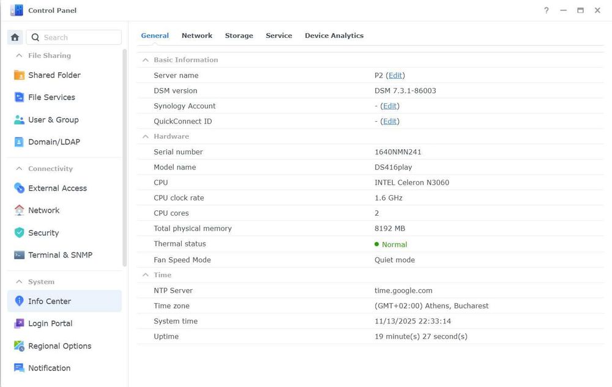Select the 1.6 GHz clock rate value
Image resolution: width=612 pixels, height=387 pixels.
tap(389, 198)
